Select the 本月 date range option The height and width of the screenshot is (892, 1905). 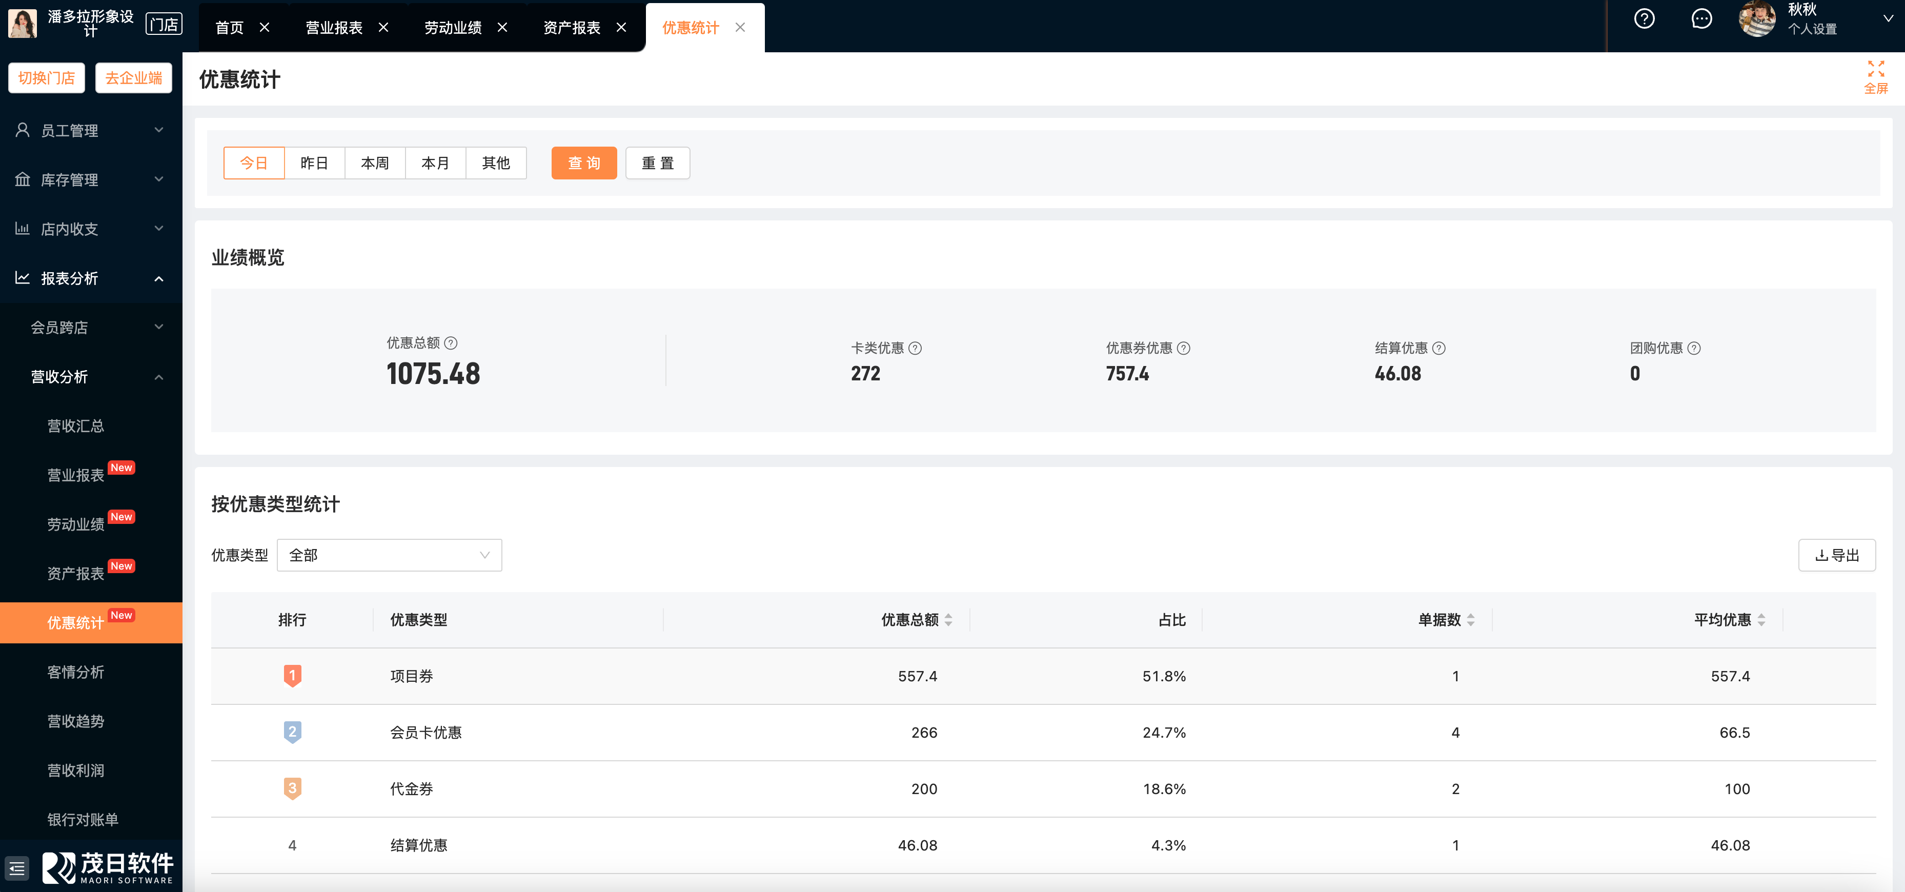point(435,163)
